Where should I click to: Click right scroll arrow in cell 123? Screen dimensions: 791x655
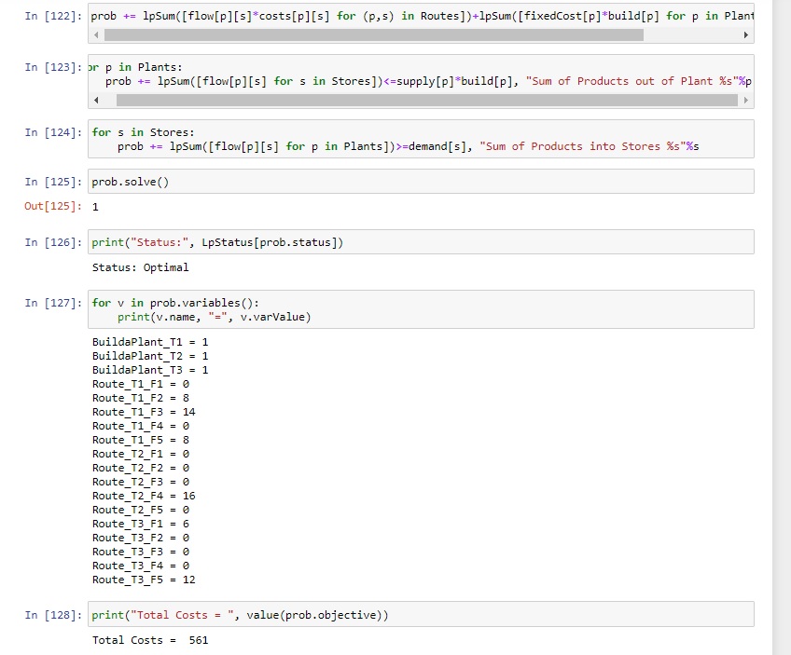coord(745,101)
